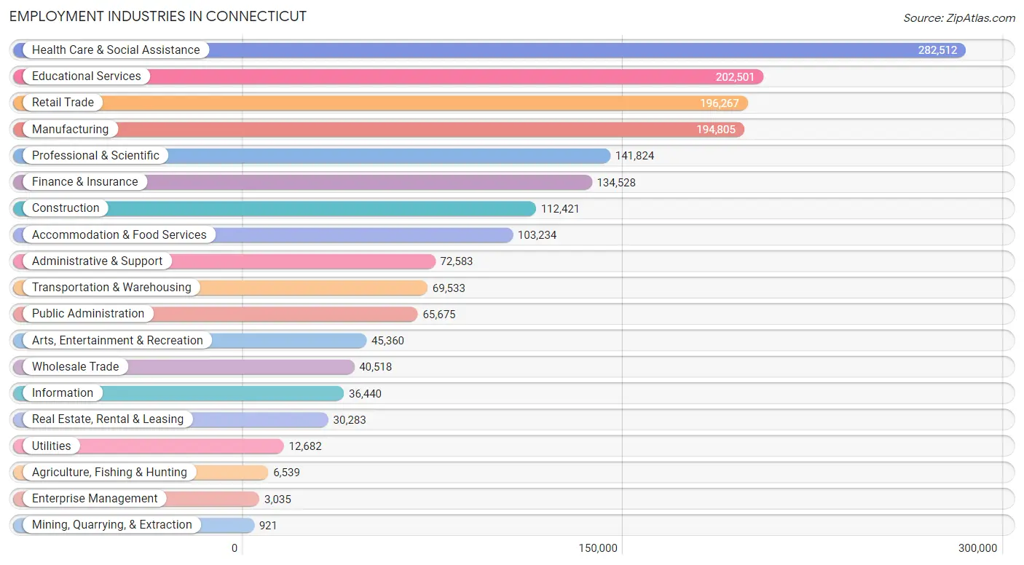This screenshot has height=565, width=1024.
Task: Select the Information bar label
Action: (63, 393)
